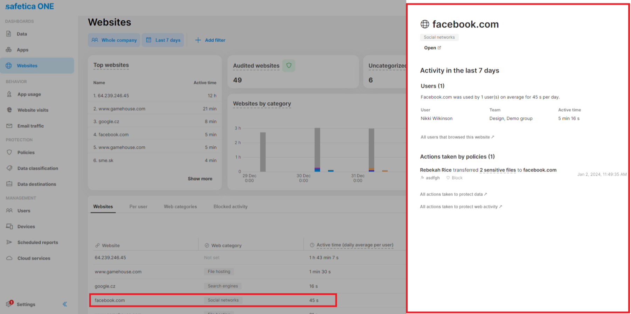
Task: Open the Scheduled reports arrow icon
Action: (x=9, y=242)
